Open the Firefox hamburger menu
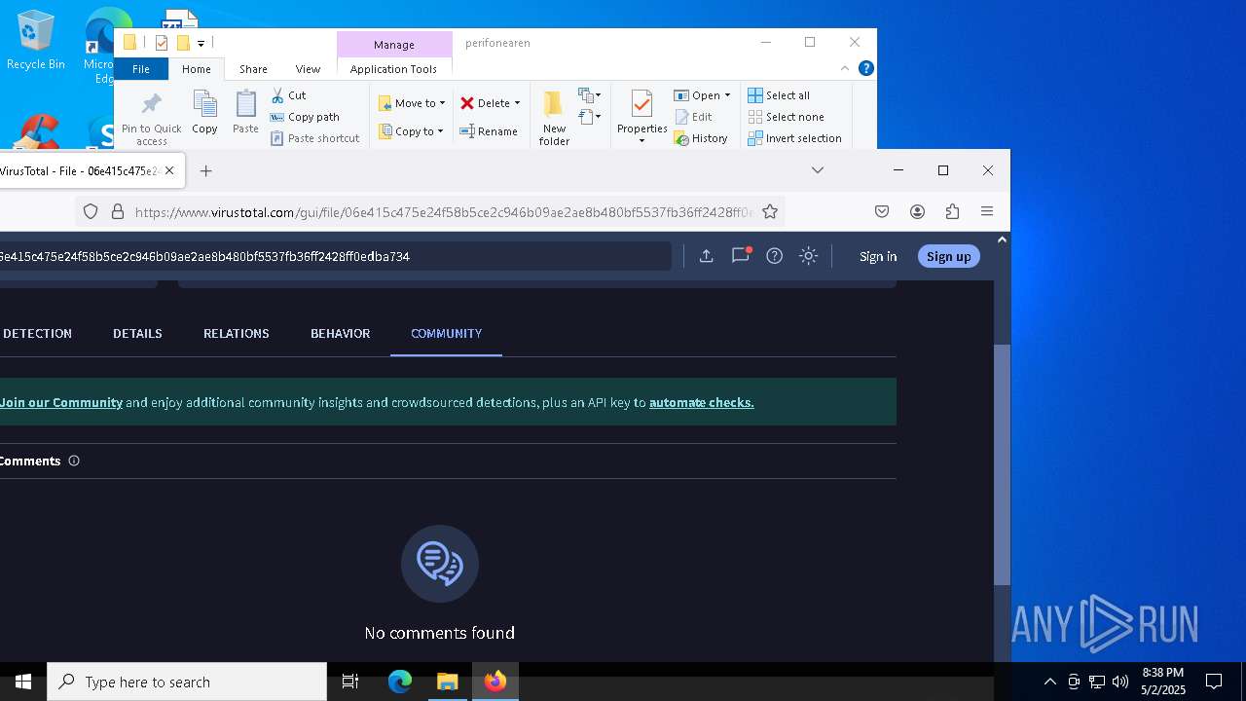 click(x=987, y=212)
